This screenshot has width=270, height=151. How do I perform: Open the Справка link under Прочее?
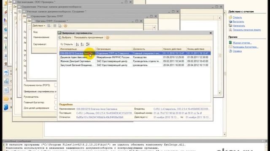point(237,51)
